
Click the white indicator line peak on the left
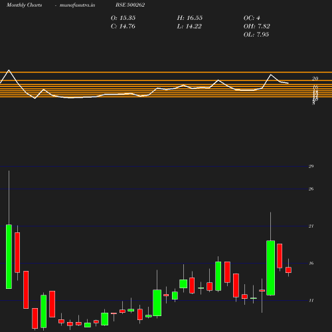point(9,70)
